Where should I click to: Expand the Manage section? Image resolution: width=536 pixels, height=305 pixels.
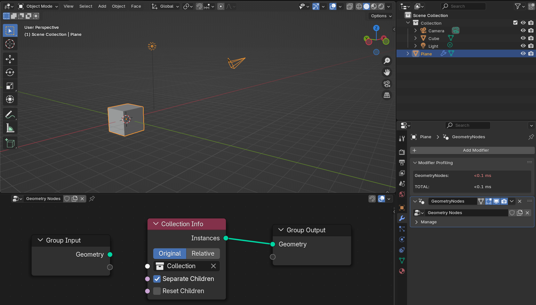coord(416,222)
